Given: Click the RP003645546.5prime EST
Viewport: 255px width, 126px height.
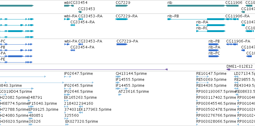Looking at the screenshot, I should pyautogui.click(x=197, y=107).
